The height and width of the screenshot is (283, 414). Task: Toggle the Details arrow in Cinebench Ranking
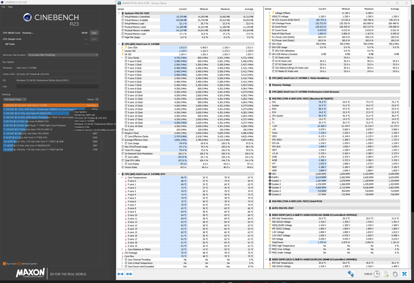pos(97,99)
